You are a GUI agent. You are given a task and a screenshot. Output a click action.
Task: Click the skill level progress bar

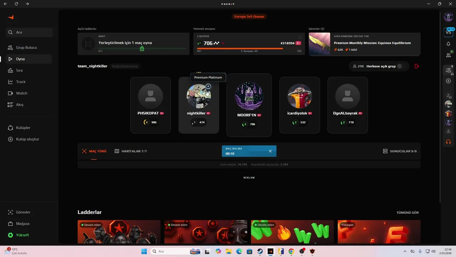(x=249, y=48)
